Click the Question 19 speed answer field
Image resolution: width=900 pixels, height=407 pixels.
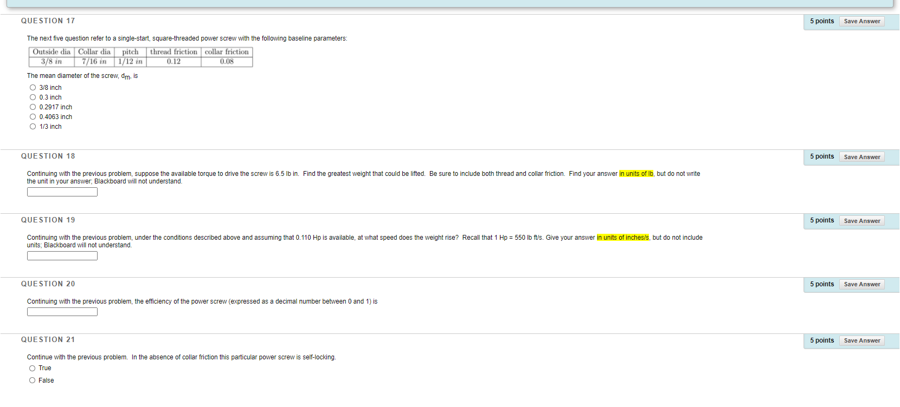click(x=62, y=256)
